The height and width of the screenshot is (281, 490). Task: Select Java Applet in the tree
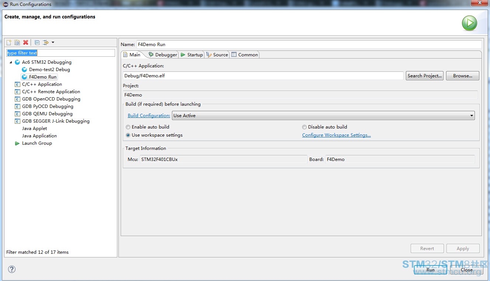pos(34,129)
